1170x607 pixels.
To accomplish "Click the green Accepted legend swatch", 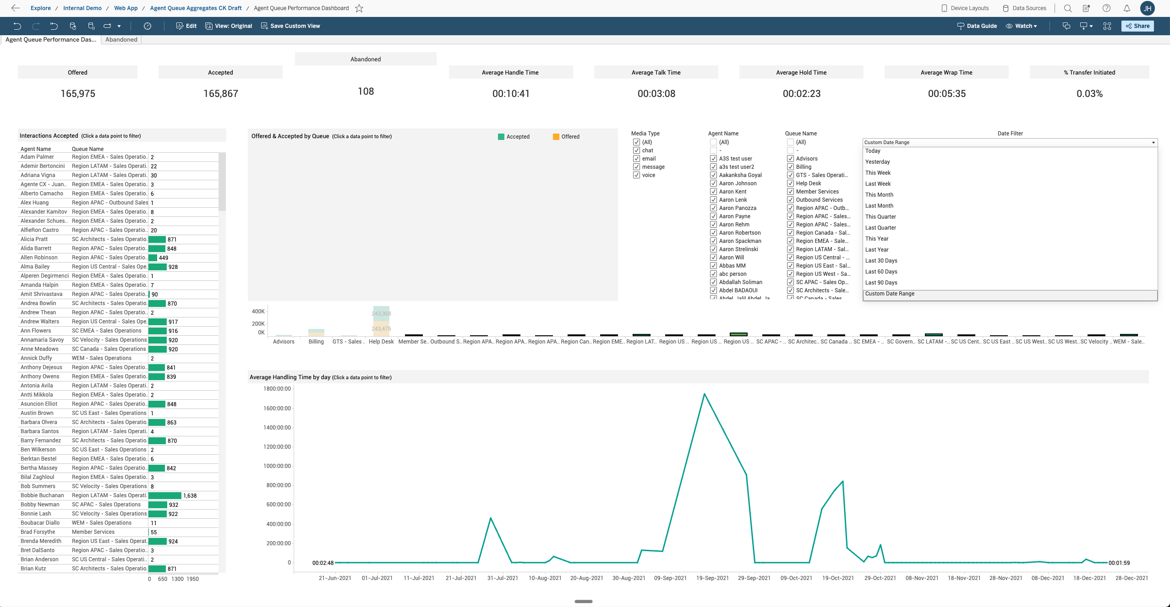I will (501, 137).
